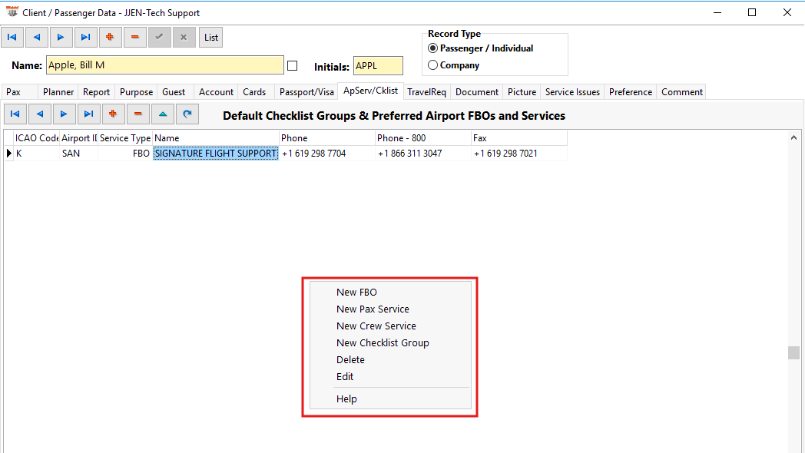This screenshot has height=453, width=805.
Task: Click the vertical scrollbar thumb on the grid
Action: coord(792,352)
